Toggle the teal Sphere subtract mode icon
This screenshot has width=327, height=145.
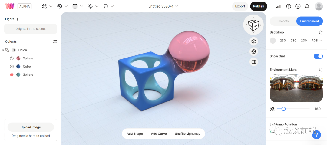click(12, 74)
